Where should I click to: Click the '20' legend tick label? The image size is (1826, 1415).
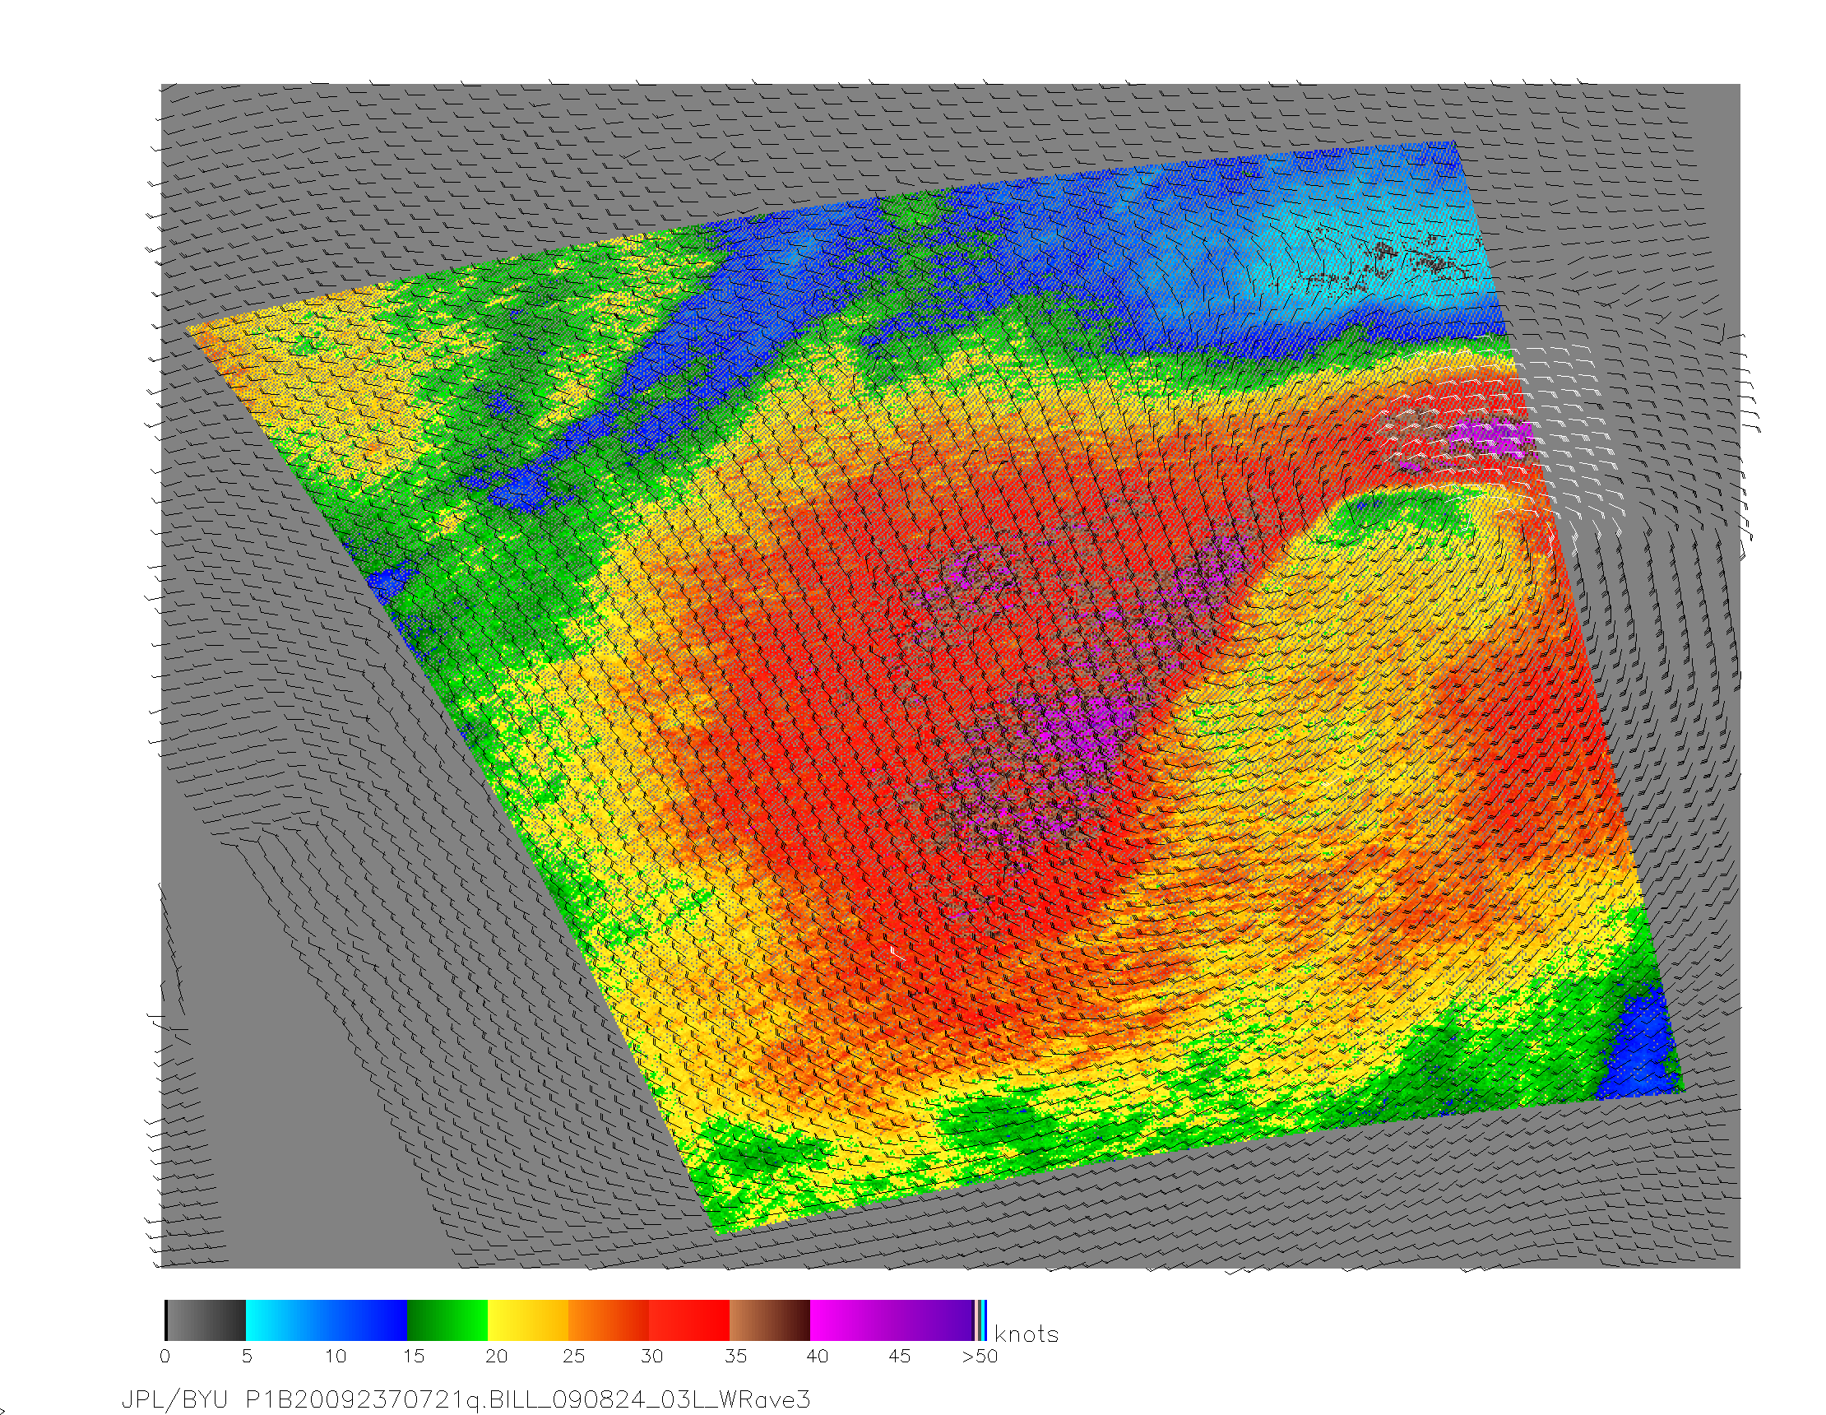(496, 1357)
